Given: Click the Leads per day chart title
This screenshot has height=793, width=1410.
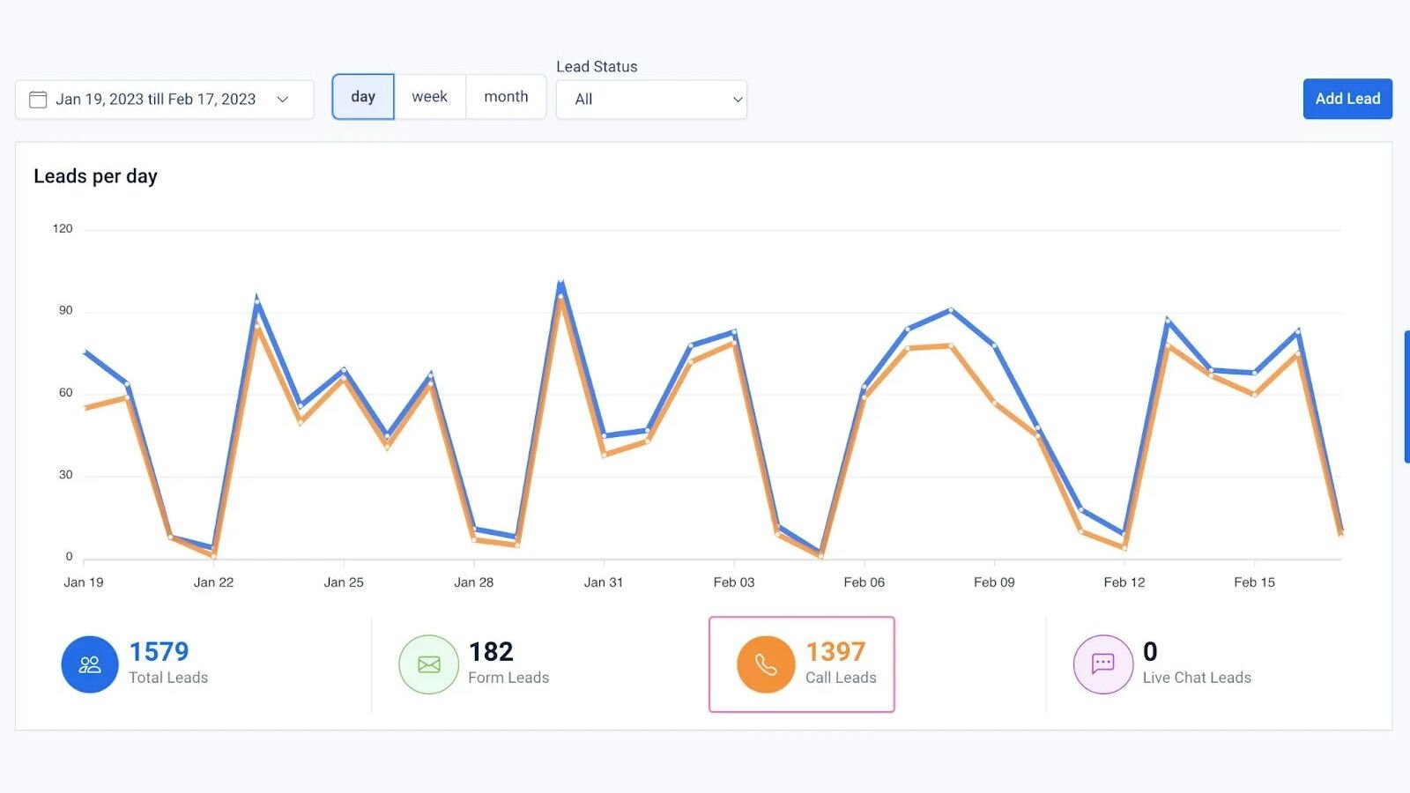Looking at the screenshot, I should (x=95, y=176).
